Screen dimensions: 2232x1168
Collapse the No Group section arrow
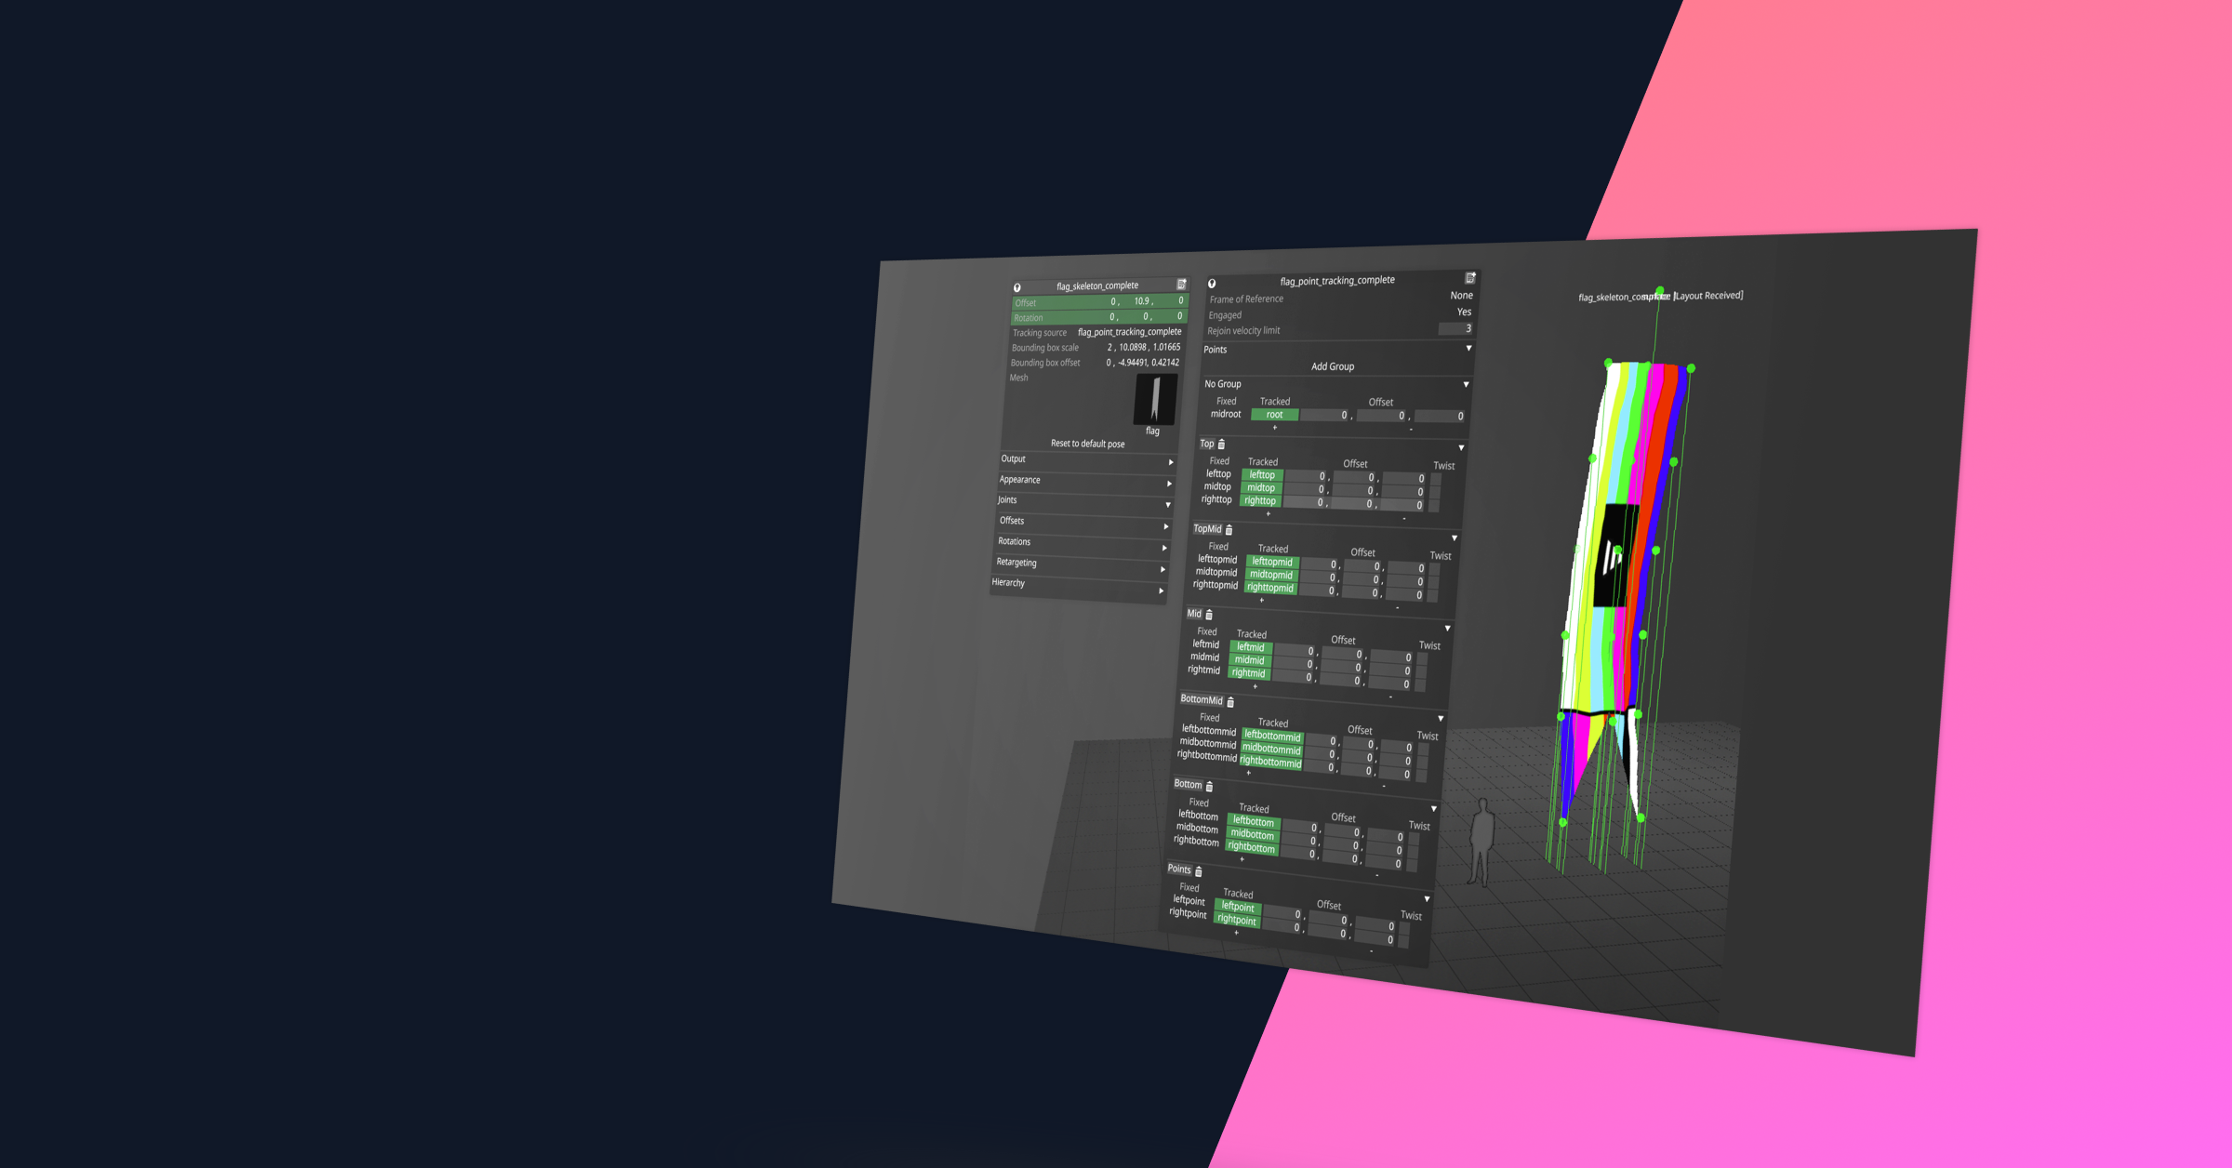[x=1466, y=384]
